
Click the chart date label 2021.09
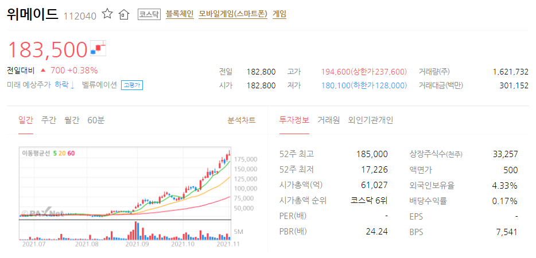pyautogui.click(x=137, y=244)
